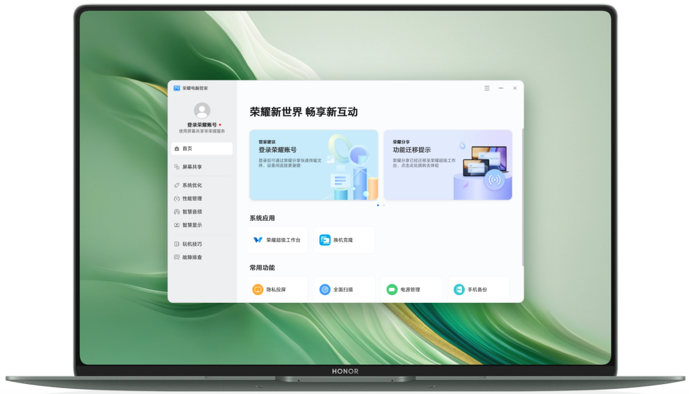The height and width of the screenshot is (394, 689).
Task: Open 荣耀超级工作台 via its blue W icon
Action: tap(258, 240)
